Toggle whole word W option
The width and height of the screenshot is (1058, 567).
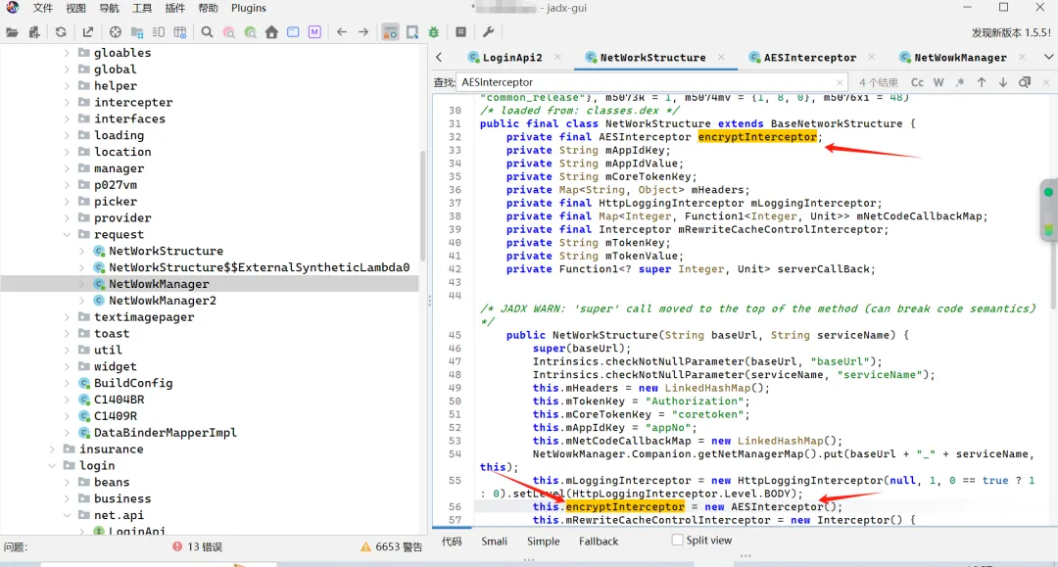click(938, 82)
